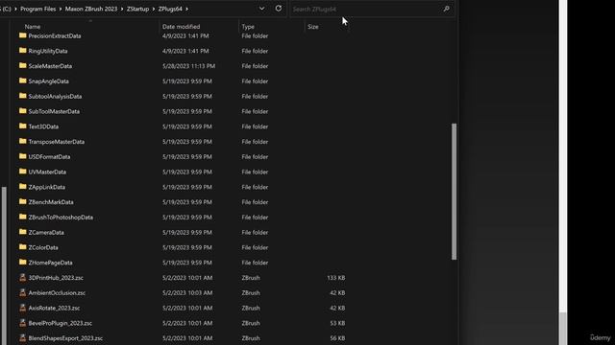Select the SubtoolAnalysisData folder icon
This screenshot has width=615, height=345.
click(23, 96)
